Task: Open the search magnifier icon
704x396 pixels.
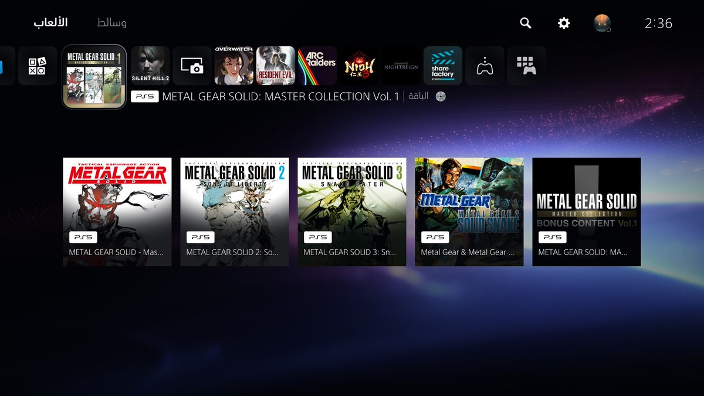Action: coord(526,23)
